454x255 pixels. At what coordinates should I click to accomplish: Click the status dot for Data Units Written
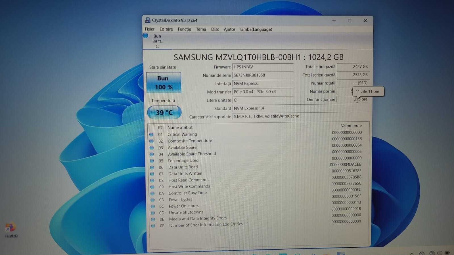[x=152, y=174]
